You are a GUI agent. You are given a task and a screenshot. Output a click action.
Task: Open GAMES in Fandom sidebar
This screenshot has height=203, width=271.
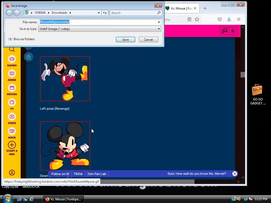[x=12, y=61]
